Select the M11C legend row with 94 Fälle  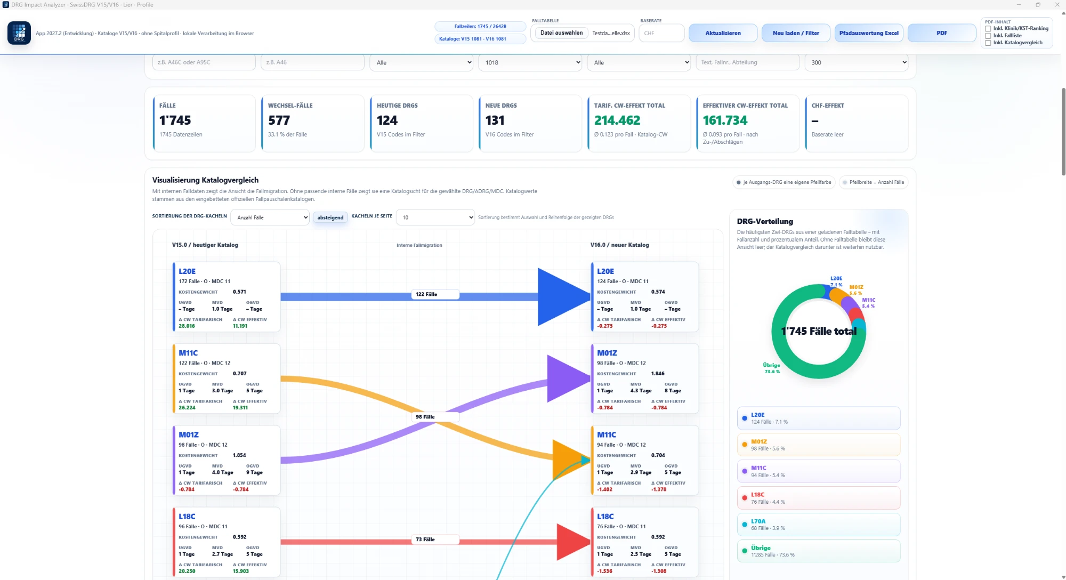click(x=819, y=471)
